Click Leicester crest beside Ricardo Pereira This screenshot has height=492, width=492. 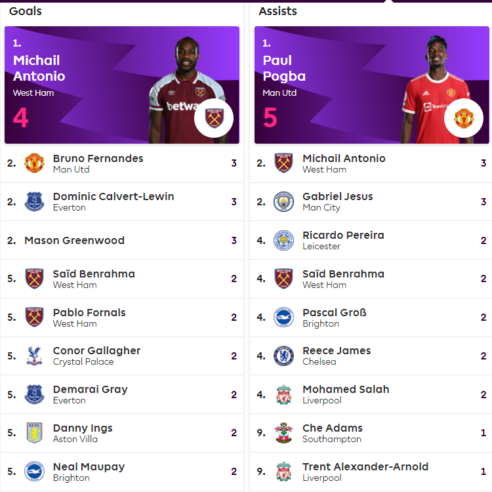(x=283, y=240)
